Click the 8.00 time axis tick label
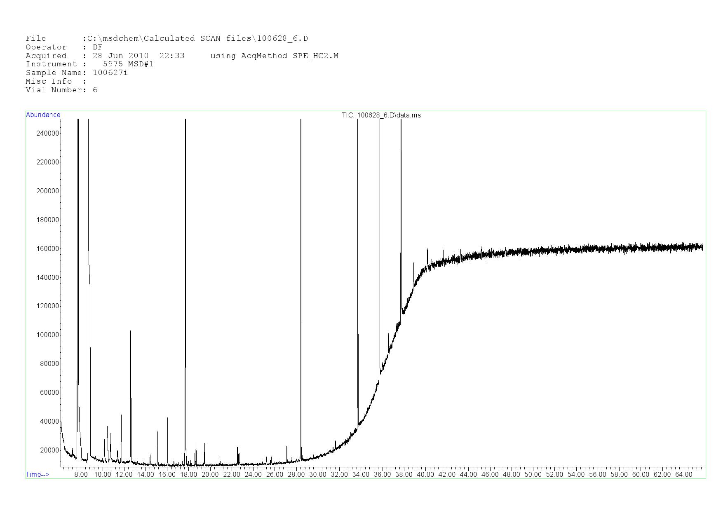This screenshot has height=511, width=723. pyautogui.click(x=81, y=474)
